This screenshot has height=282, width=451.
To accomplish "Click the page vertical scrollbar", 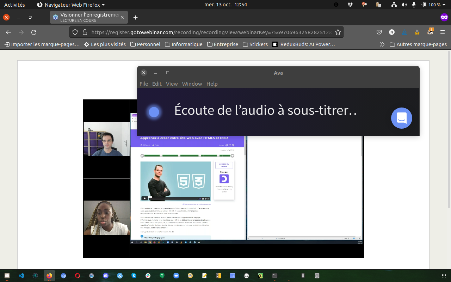I will [449, 129].
